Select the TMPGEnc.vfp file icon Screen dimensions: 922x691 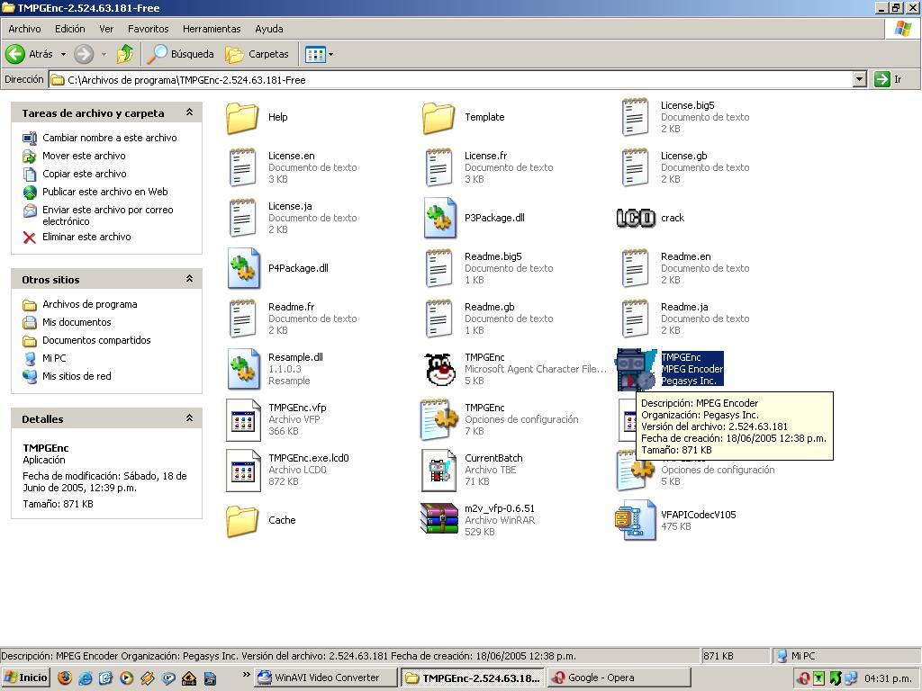pos(243,419)
